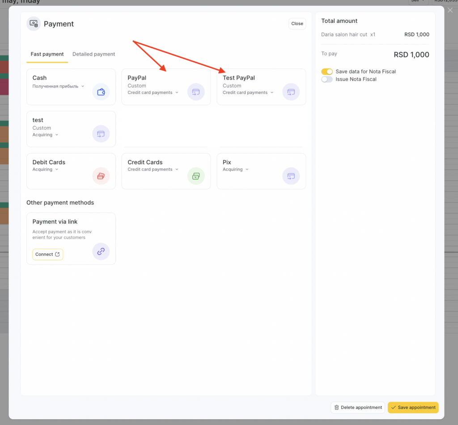This screenshot has width=458, height=425.
Task: Click Connect for Payment via link
Action: click(47, 255)
